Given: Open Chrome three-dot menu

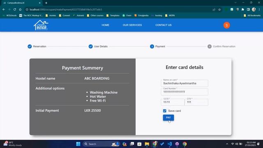Looking at the screenshot, I should (x=259, y=9).
